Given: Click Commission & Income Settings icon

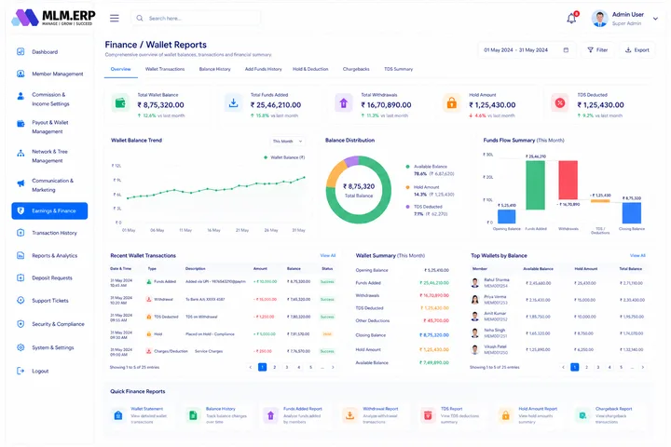Looking at the screenshot, I should click(21, 96).
